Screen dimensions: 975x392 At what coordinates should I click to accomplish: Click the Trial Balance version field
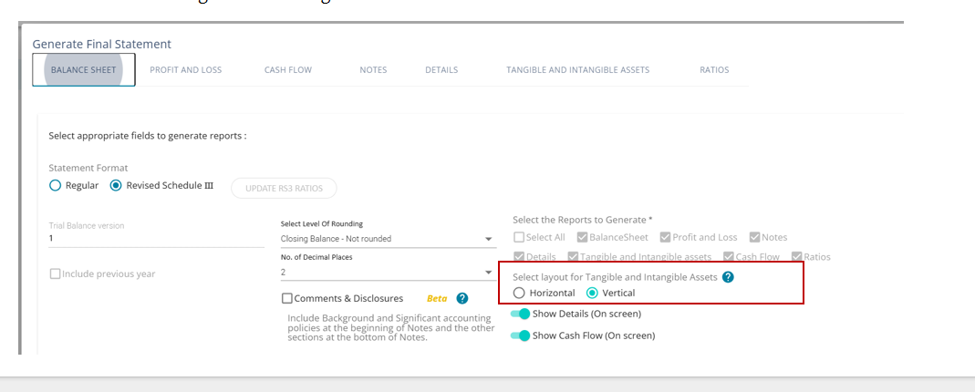pyautogui.click(x=156, y=238)
